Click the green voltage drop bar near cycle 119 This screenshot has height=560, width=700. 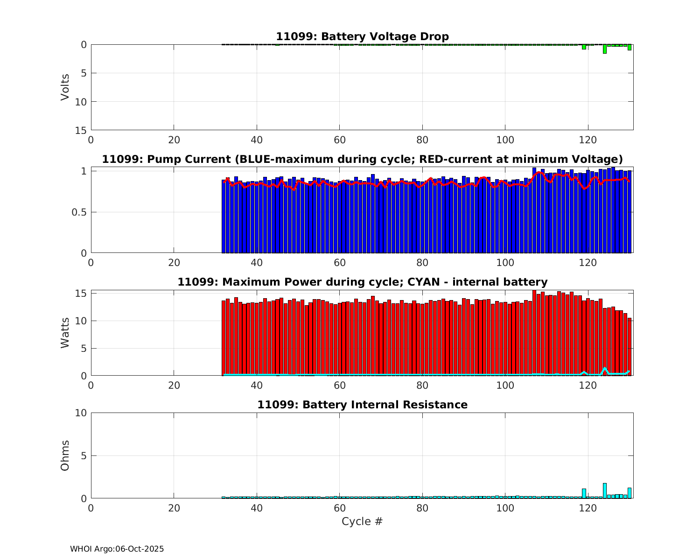(584, 47)
